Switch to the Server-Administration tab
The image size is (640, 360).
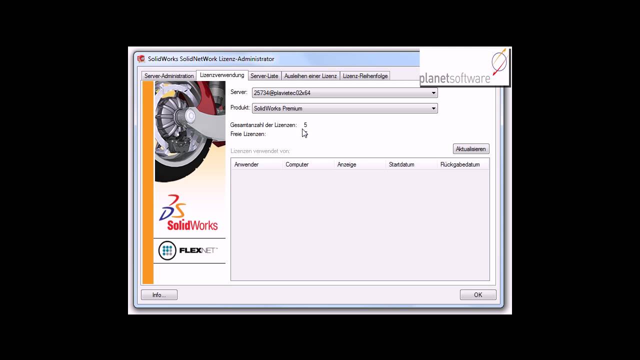pyautogui.click(x=169, y=76)
